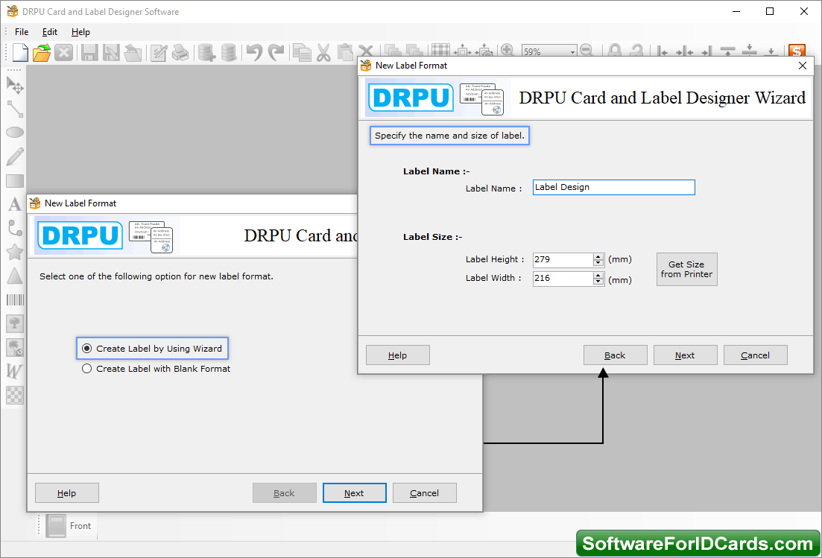822x558 pixels.
Task: Click the Zoom In magnifier icon
Action: coord(507,51)
